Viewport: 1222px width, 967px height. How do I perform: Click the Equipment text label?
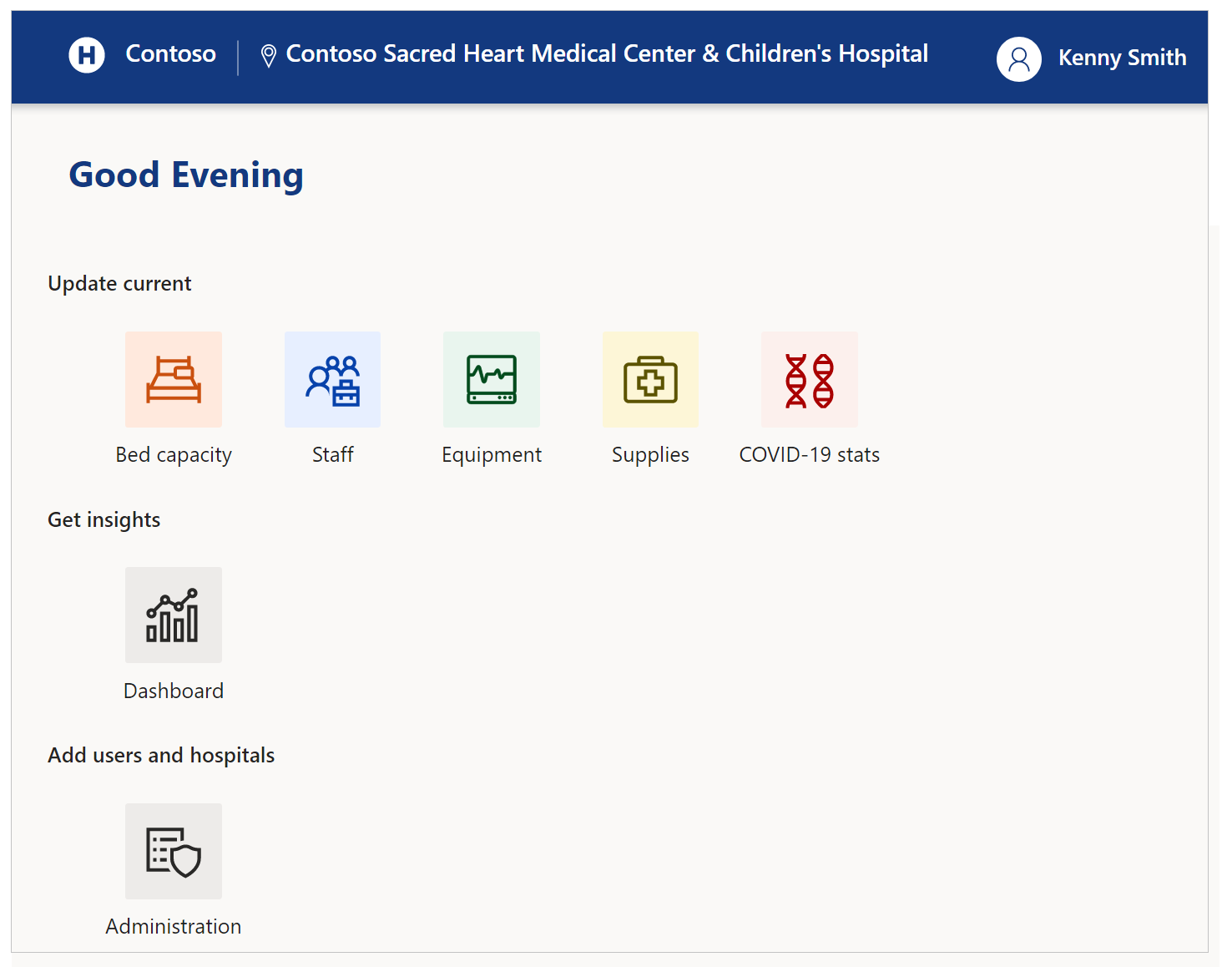coord(492,455)
